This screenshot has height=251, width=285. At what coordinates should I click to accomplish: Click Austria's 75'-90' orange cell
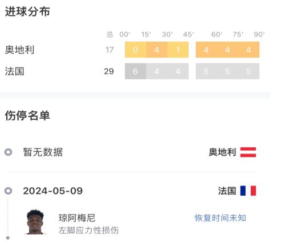[249, 50]
